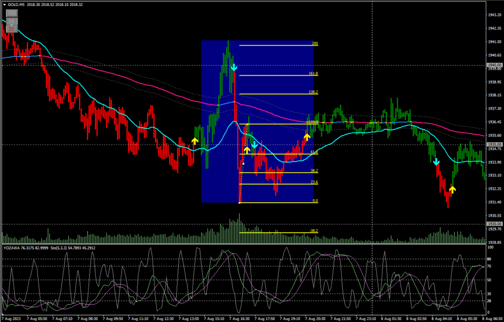Click the yellow buy arrow at the 8 Aug low

(452, 188)
